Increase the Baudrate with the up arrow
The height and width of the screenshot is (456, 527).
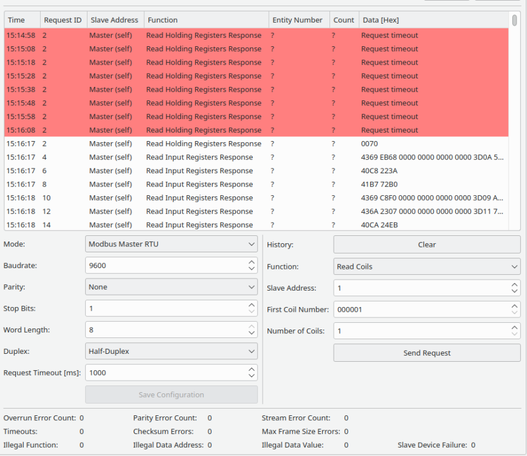[252, 263]
